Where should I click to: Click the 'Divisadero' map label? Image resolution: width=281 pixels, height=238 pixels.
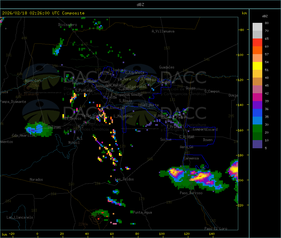[x=67, y=25]
